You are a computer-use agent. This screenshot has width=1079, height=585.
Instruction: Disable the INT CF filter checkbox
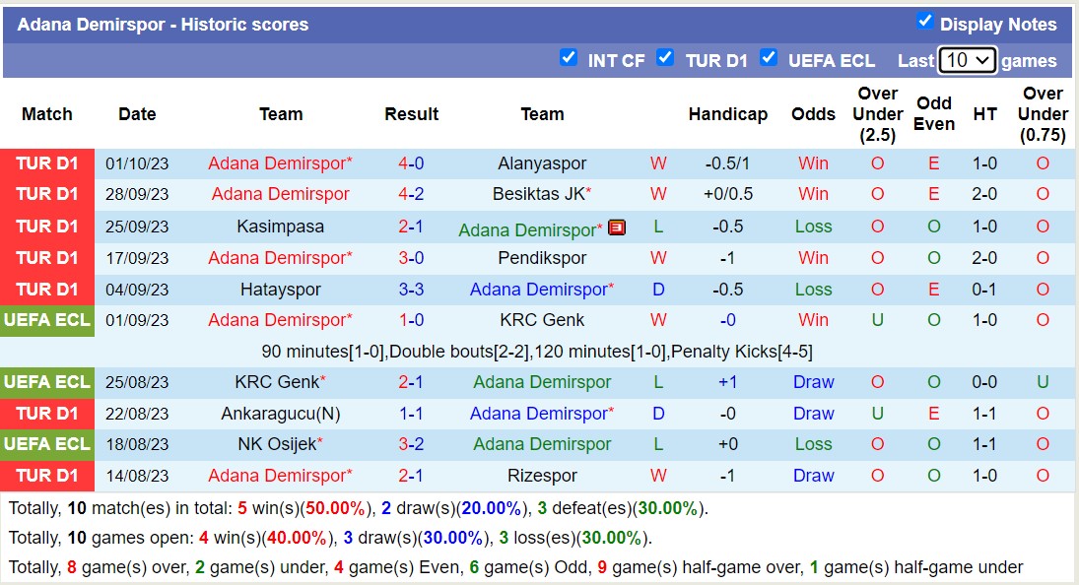click(x=569, y=58)
